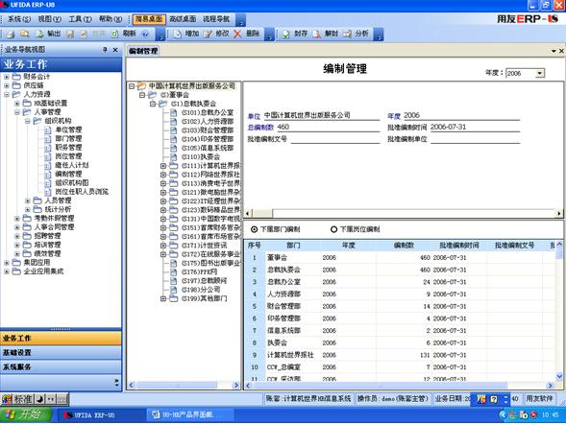Screen dimensions: 566x424
Task: Click the 批准编制单位 input field
Action: tap(475, 139)
